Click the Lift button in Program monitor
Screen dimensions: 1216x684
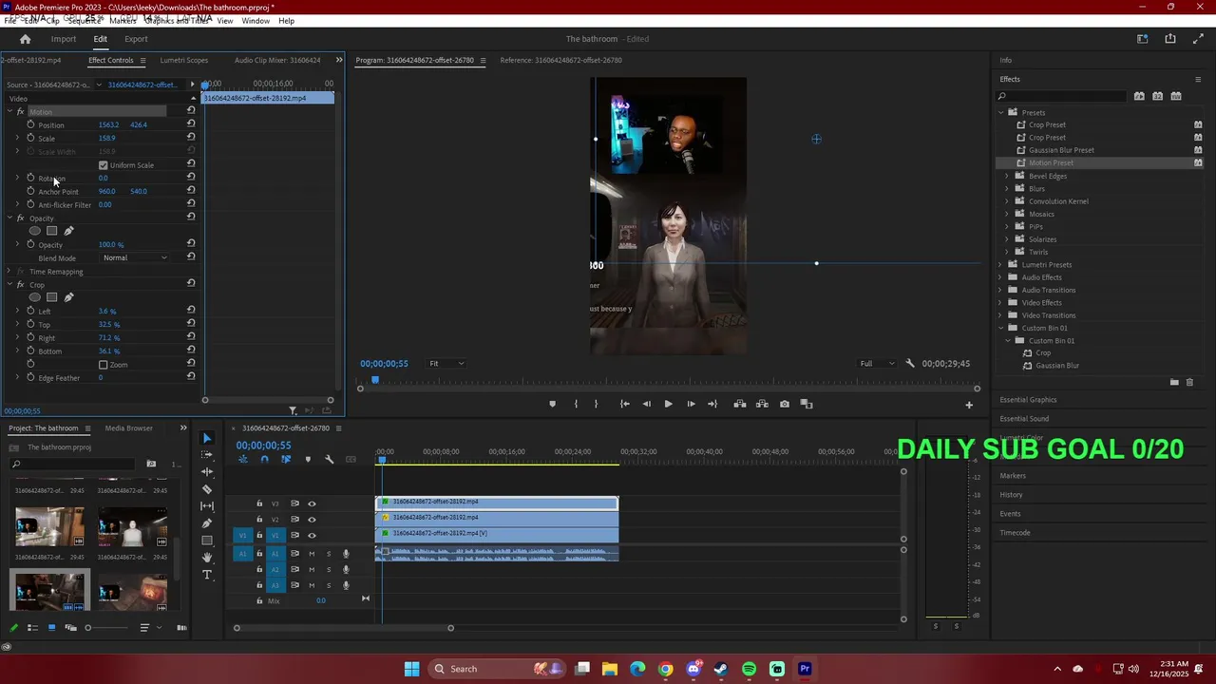tap(739, 404)
